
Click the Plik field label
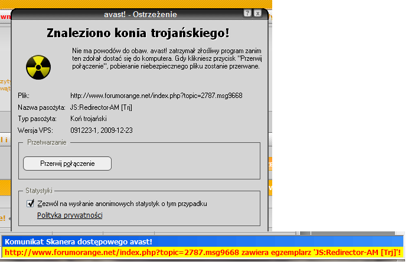(23, 95)
